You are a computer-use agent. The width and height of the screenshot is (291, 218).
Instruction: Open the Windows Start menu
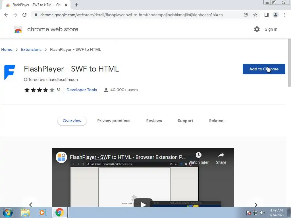8,212
